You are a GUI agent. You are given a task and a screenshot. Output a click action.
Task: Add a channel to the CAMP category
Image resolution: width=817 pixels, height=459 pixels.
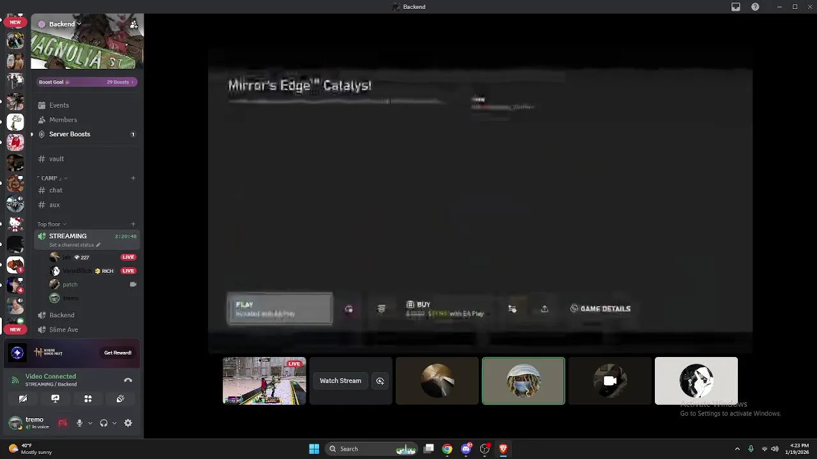click(133, 178)
